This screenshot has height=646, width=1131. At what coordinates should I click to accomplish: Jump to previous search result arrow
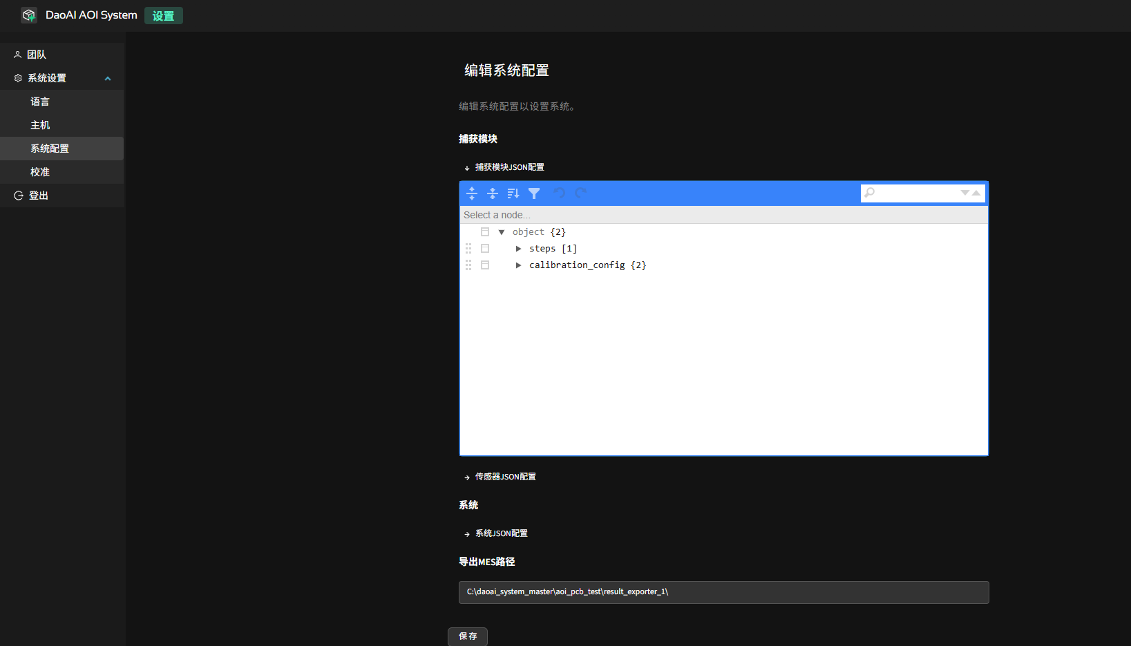pyautogui.click(x=976, y=193)
